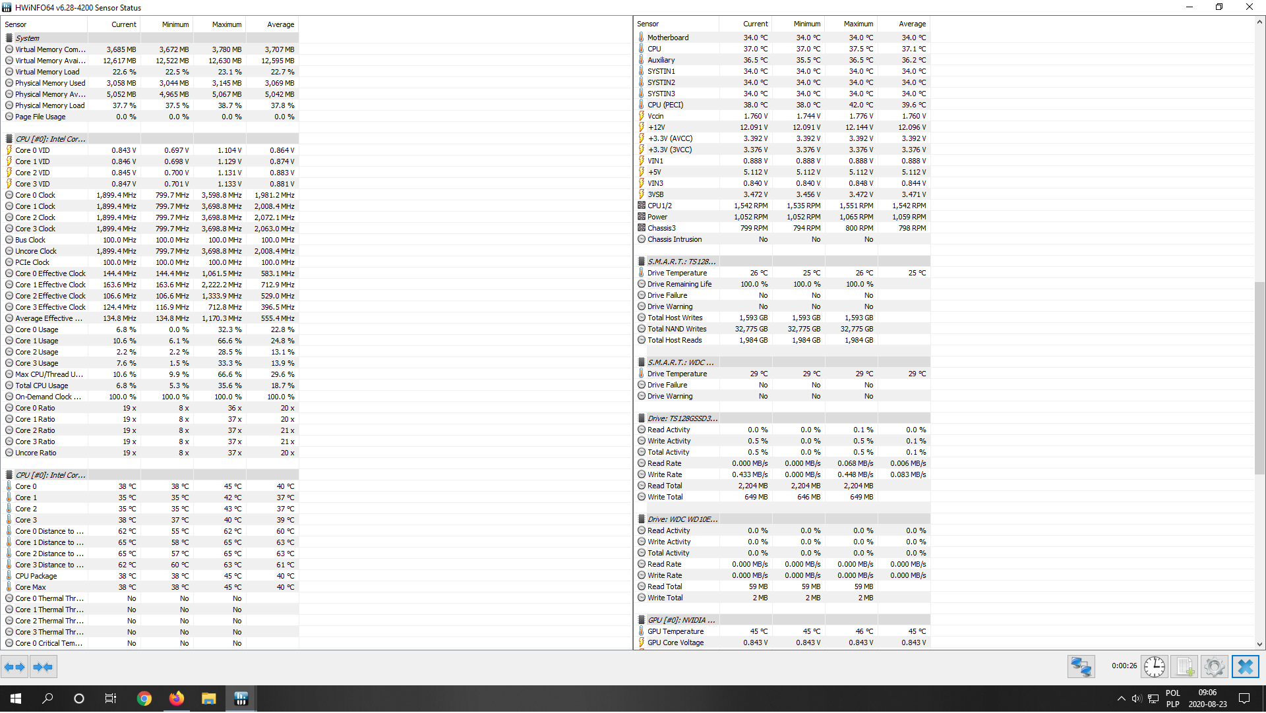Select the SYSTIN2 temperature row
Image resolution: width=1266 pixels, height=713 pixels.
pos(783,82)
